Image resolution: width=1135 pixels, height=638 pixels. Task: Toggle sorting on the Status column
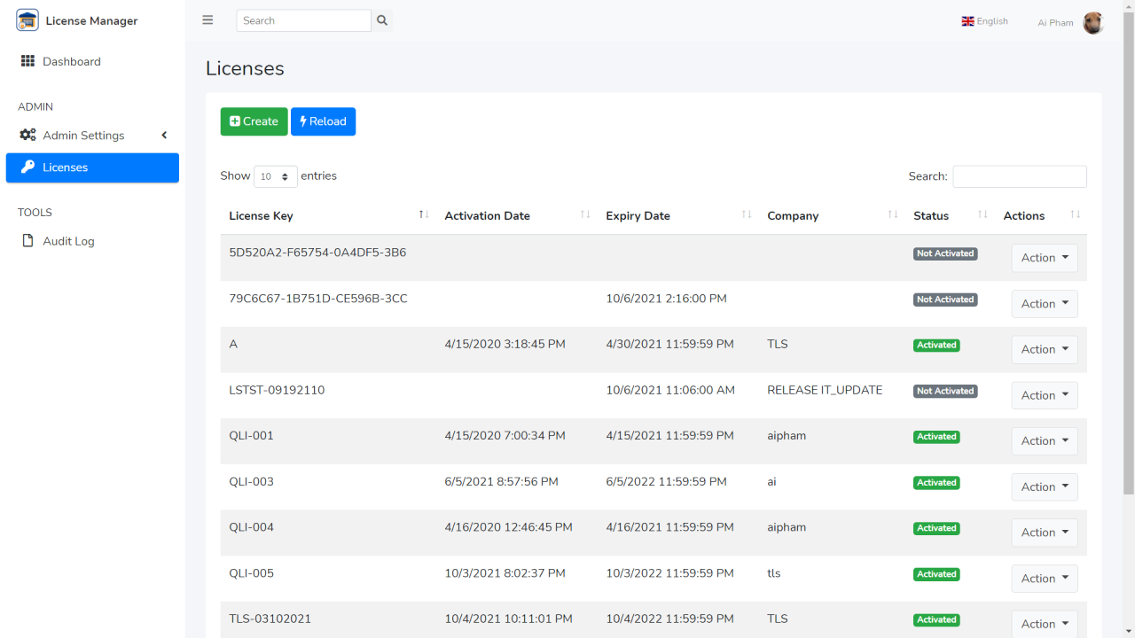[982, 214]
